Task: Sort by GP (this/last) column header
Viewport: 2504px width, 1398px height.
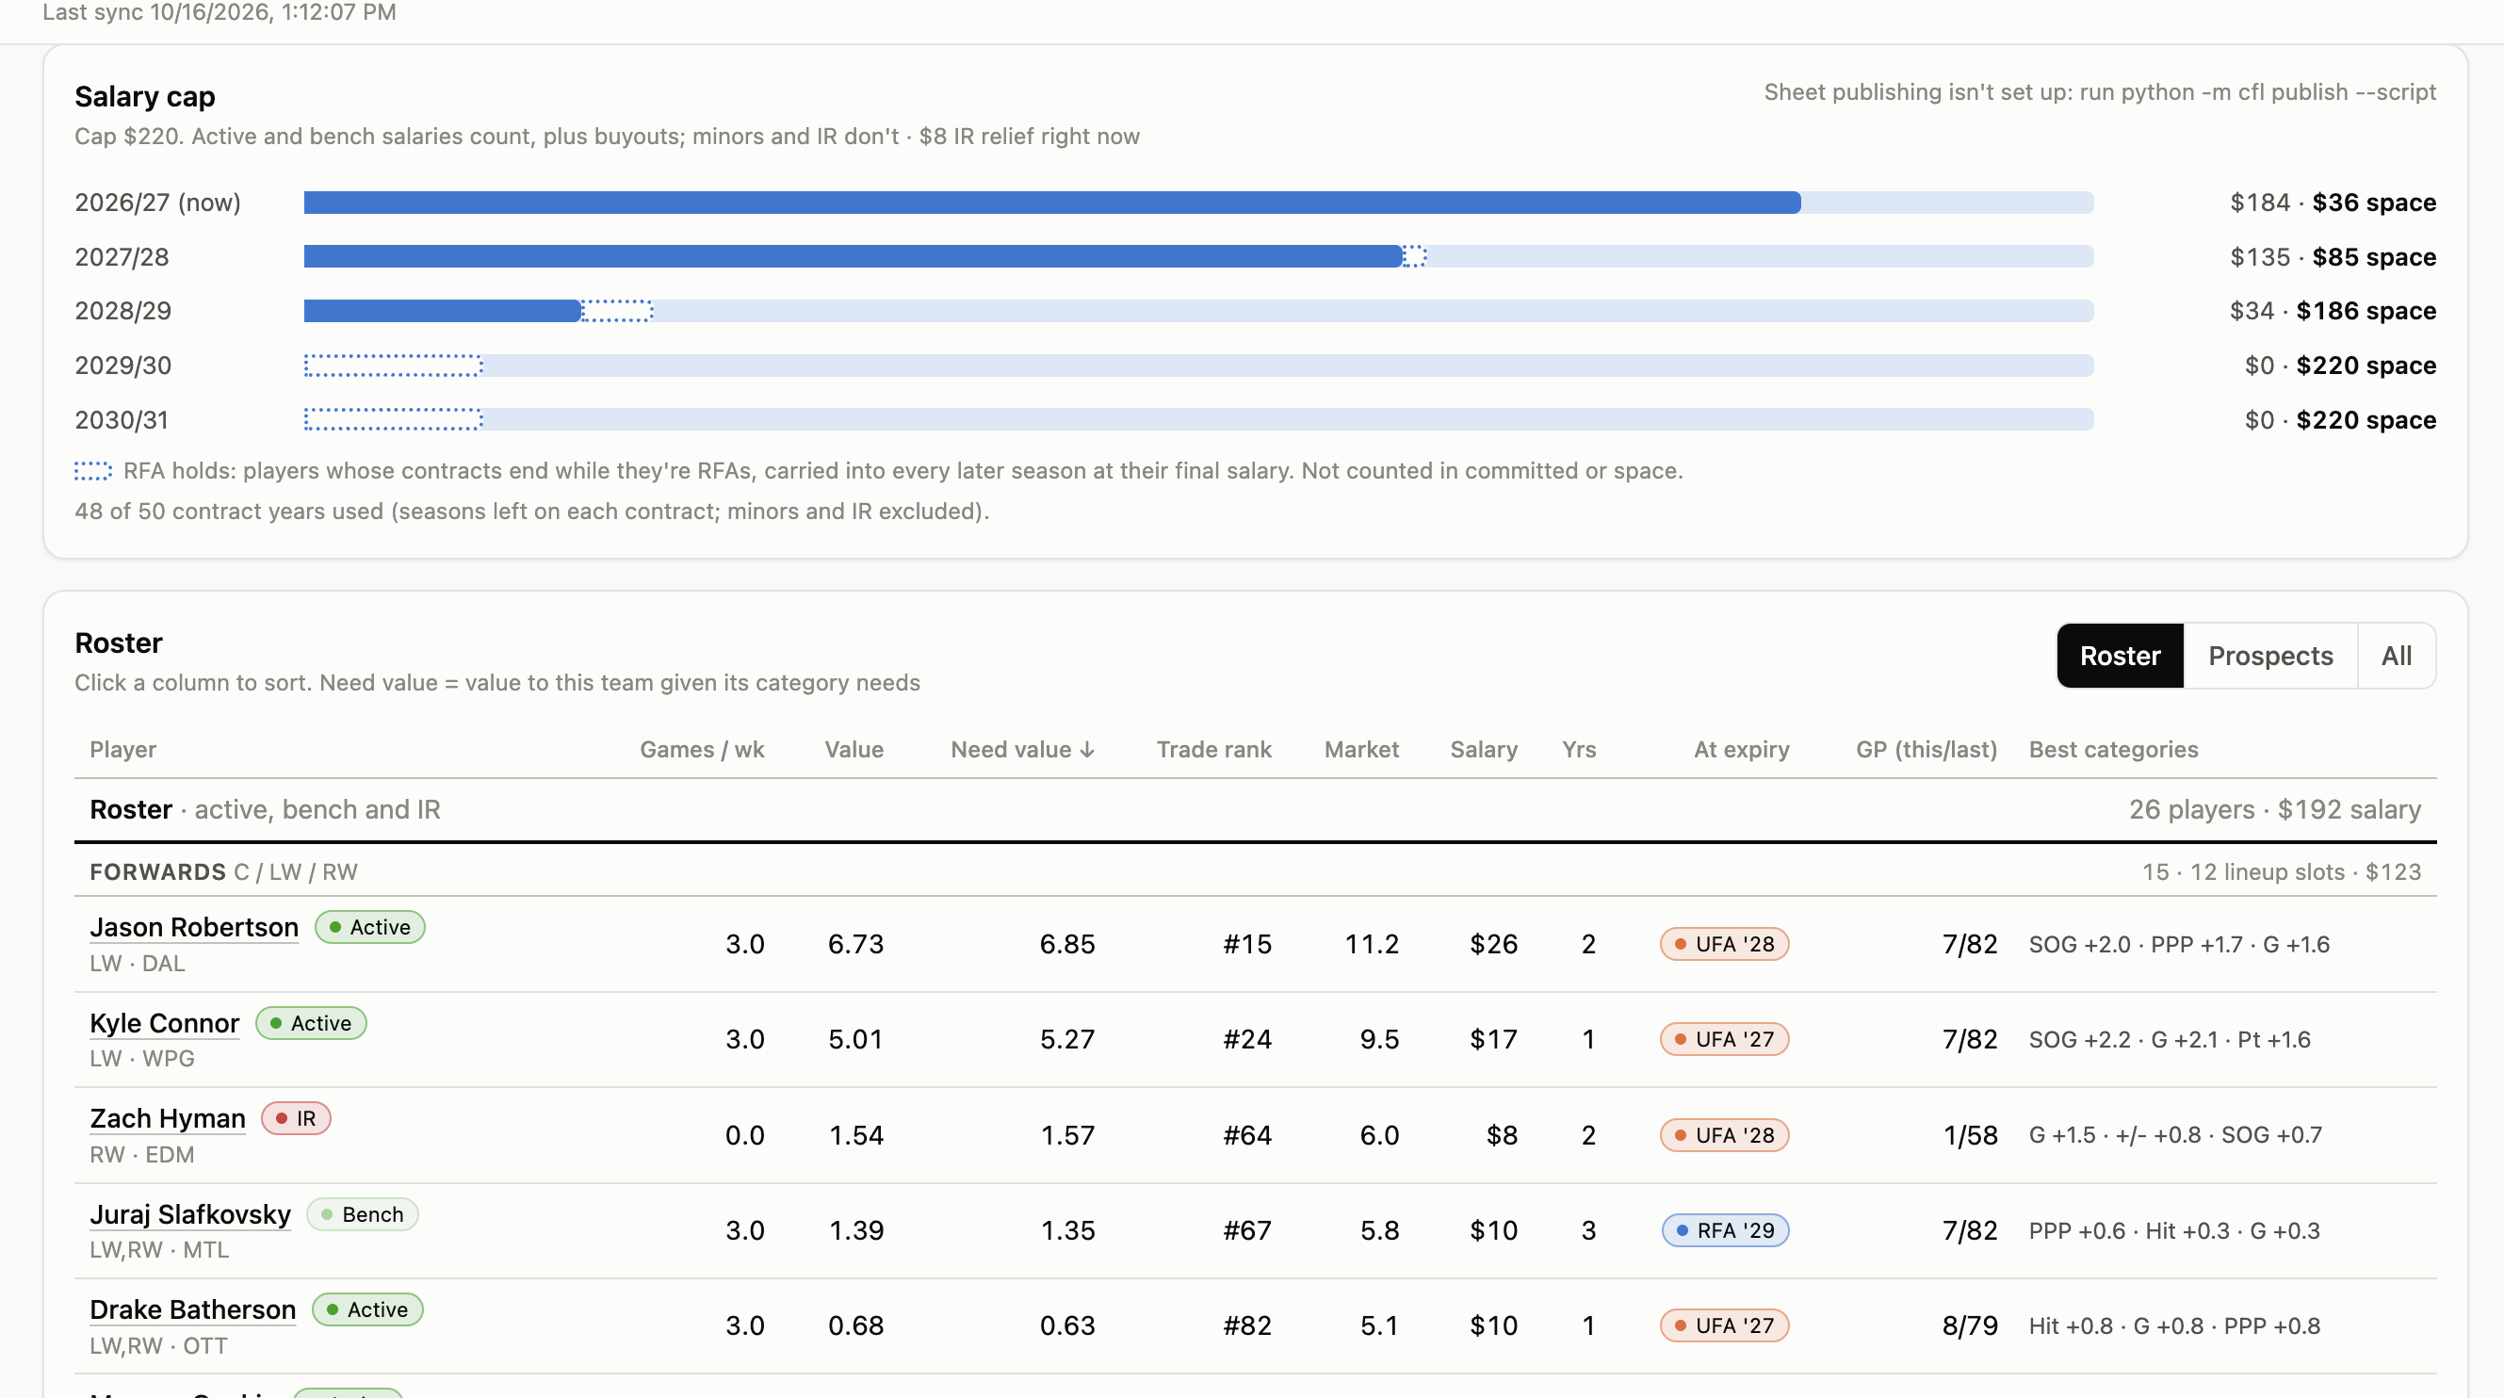Action: [x=1926, y=750]
